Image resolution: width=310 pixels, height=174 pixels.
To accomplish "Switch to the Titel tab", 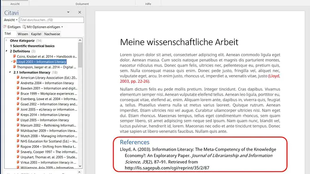I will pyautogui.click(x=8, y=34).
